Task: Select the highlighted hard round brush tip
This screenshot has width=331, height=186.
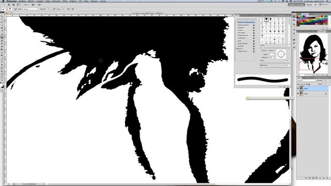Action: (266, 19)
